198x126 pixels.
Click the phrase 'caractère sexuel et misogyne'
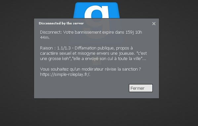pos(67,53)
